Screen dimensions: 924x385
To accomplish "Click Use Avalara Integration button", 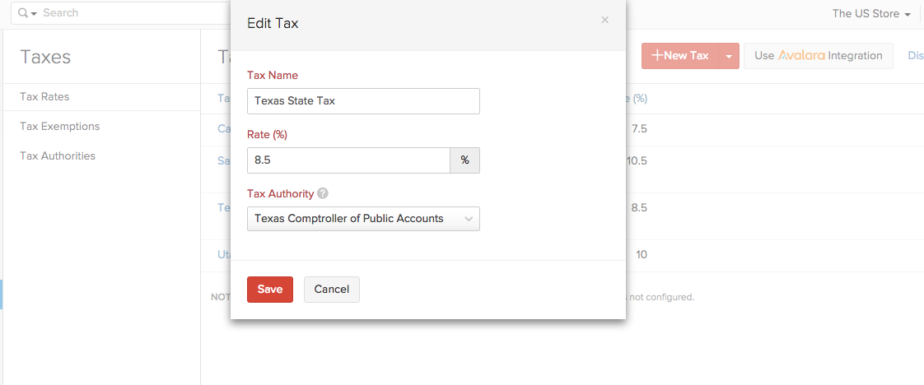I will [819, 56].
